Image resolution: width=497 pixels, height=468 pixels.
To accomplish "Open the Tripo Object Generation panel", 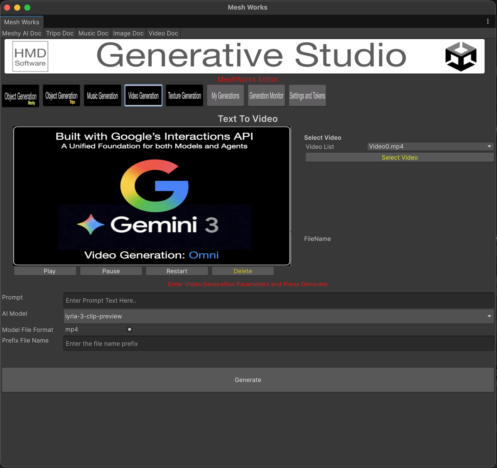I will coord(61,96).
